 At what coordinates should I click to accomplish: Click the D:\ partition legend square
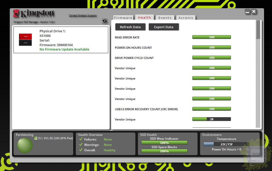pyautogui.click(x=35, y=138)
